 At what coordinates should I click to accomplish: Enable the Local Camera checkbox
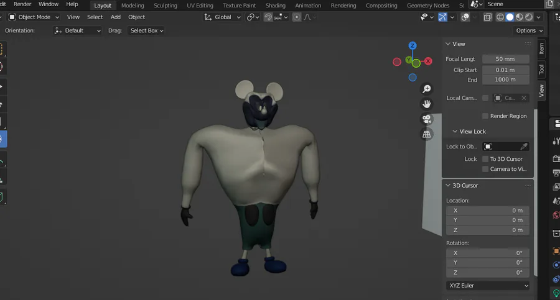pyautogui.click(x=485, y=98)
